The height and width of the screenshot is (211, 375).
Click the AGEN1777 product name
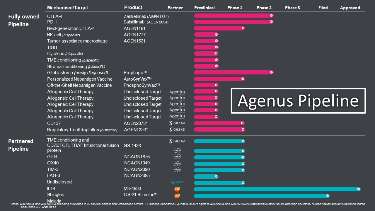point(134,35)
